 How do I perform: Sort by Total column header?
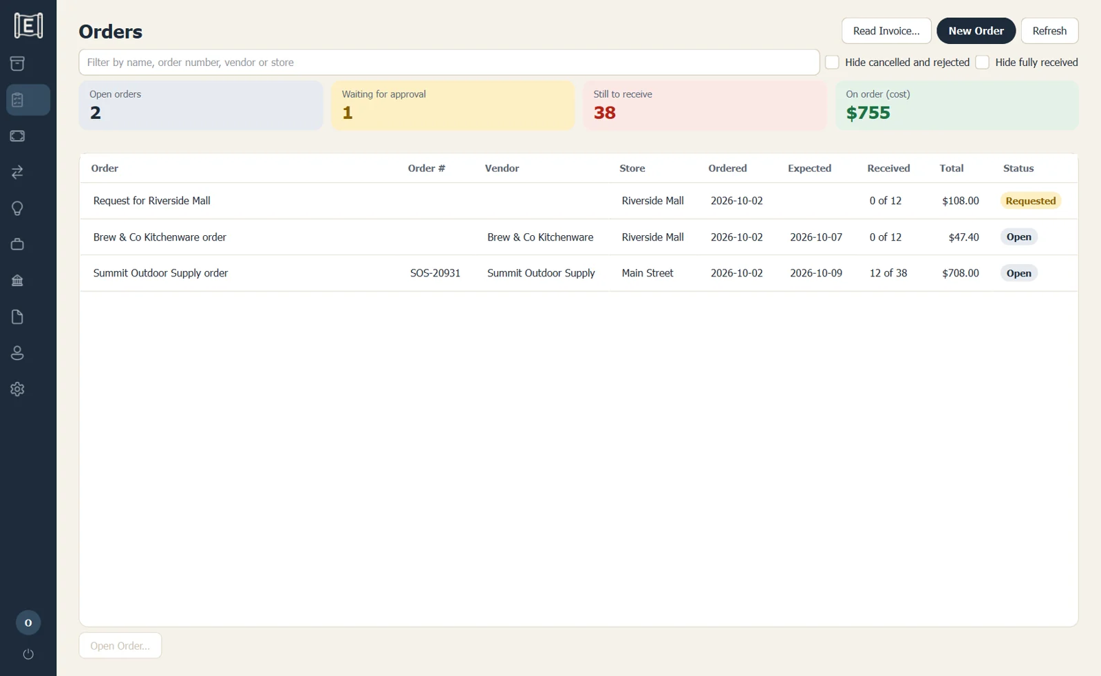(x=952, y=168)
